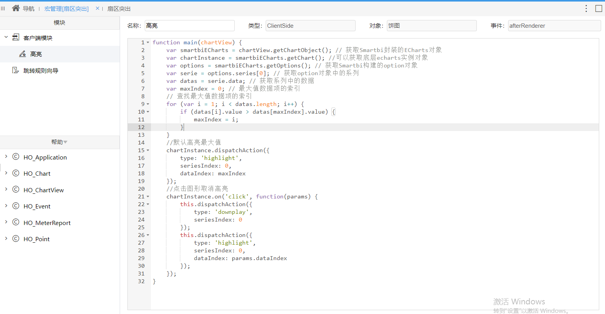Fold the click handler at line 21
This screenshot has width=605, height=314.
(148, 196)
